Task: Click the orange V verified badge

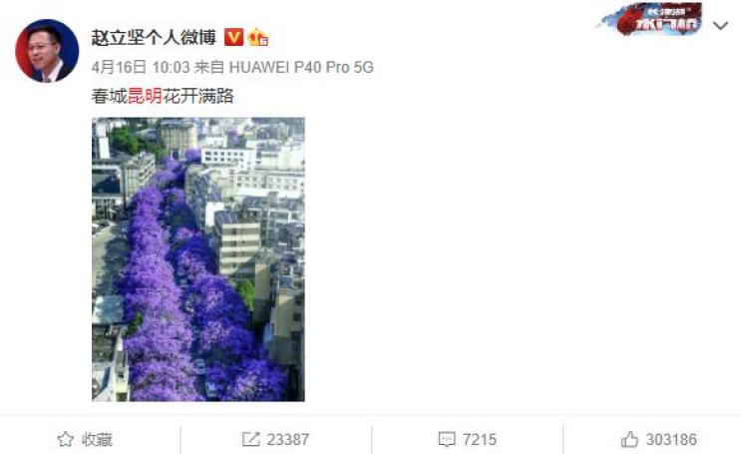Action: pyautogui.click(x=233, y=37)
